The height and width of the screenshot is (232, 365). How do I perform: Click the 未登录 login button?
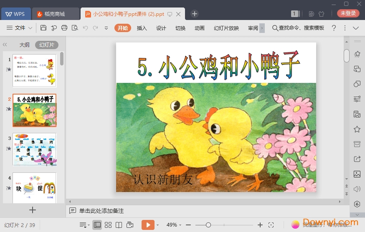(348, 13)
